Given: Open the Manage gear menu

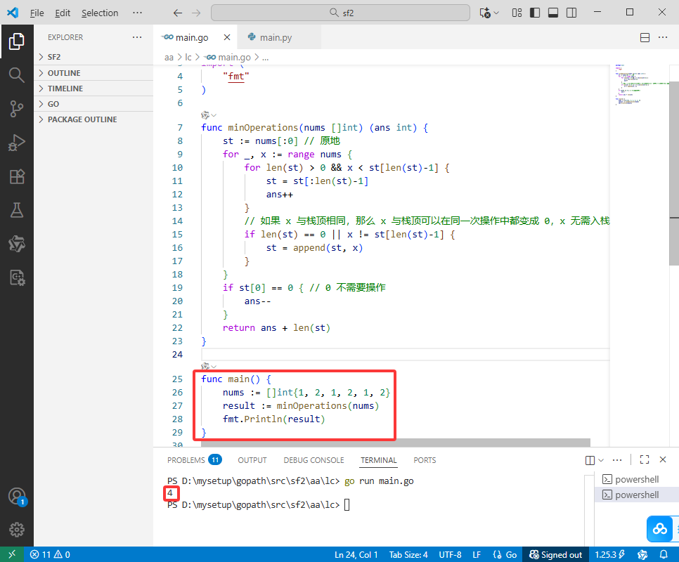Looking at the screenshot, I should (16, 530).
